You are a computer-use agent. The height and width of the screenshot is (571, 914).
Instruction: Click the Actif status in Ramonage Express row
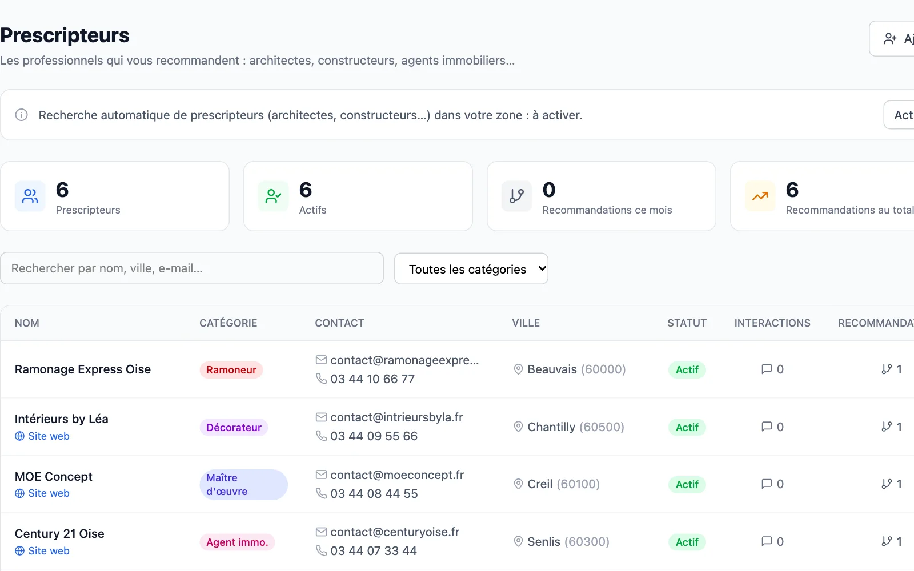click(687, 370)
